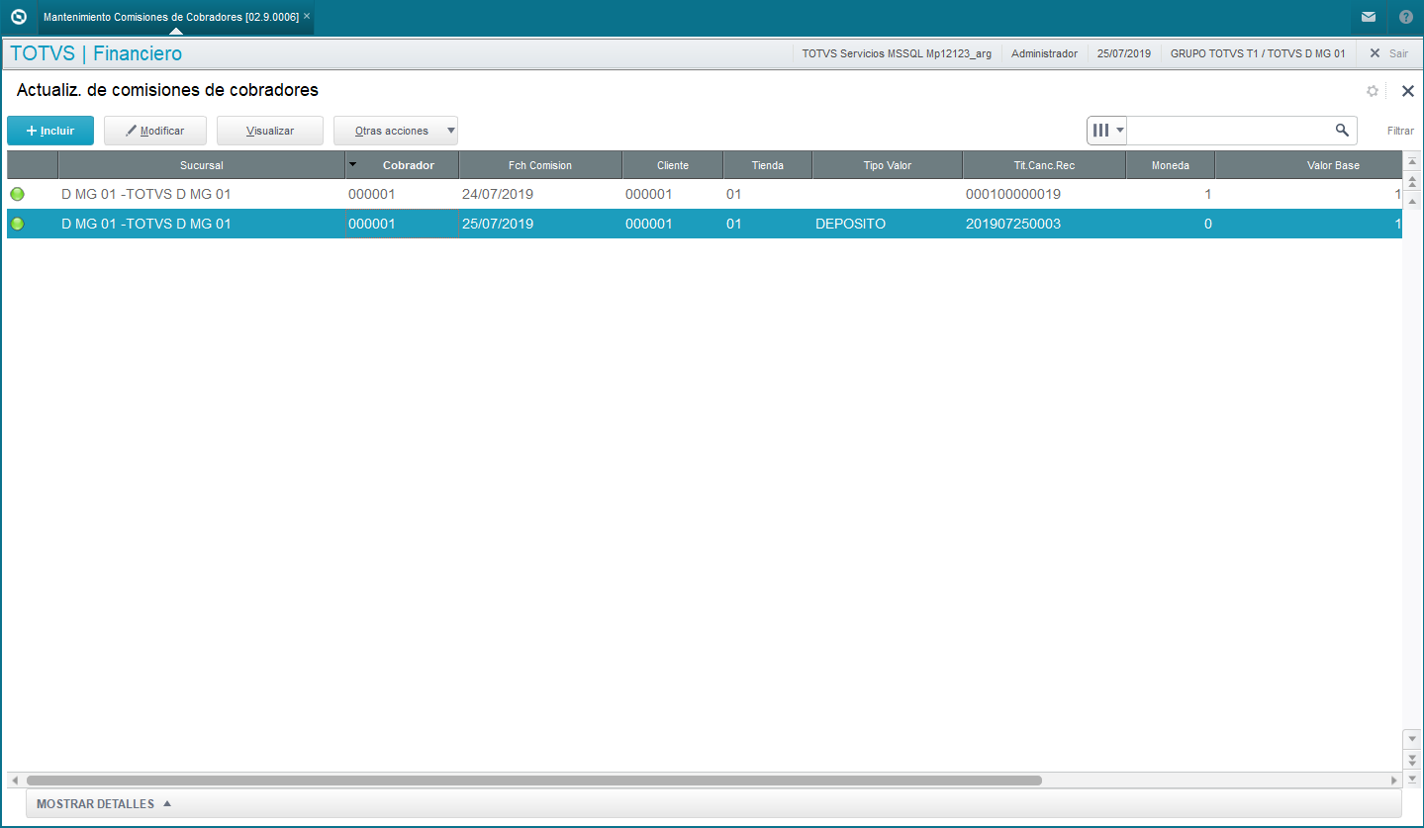Click the Valor Base column header
This screenshot has height=828, width=1424.
coord(1309,165)
